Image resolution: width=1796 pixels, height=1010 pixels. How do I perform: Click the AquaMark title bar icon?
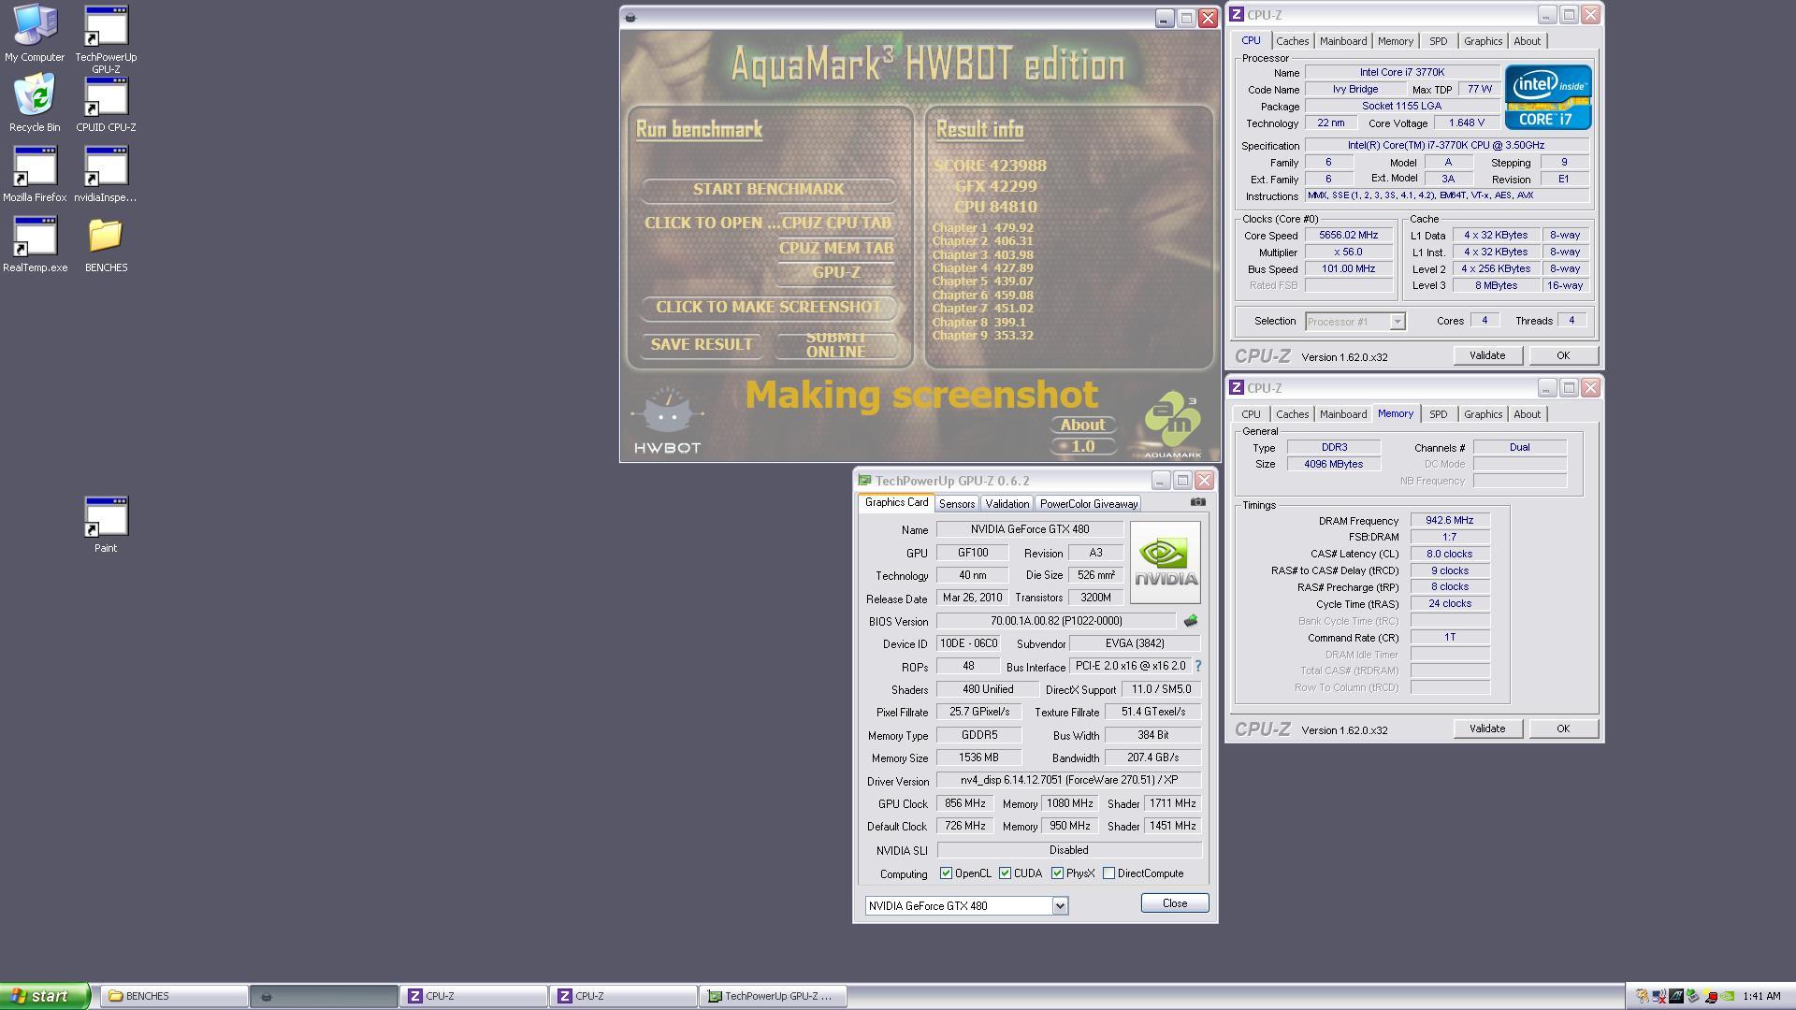(x=630, y=18)
